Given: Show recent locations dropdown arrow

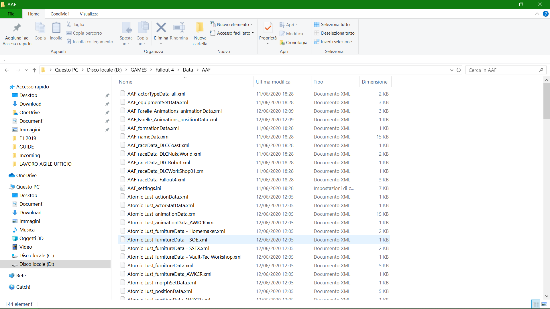Looking at the screenshot, I should coord(26,70).
